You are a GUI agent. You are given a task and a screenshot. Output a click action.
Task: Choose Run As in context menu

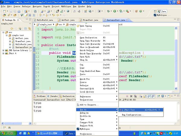pyautogui.click(x=97, y=110)
